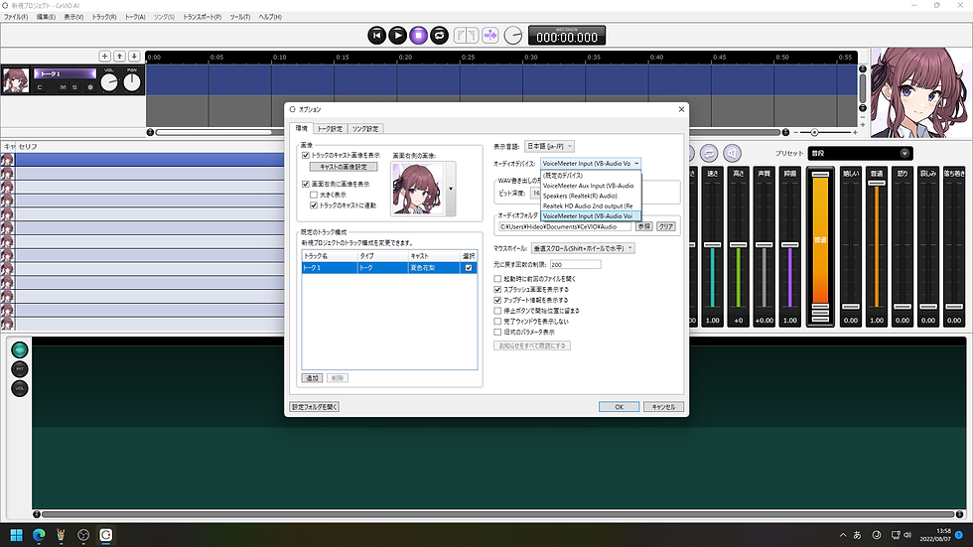Click the PAN knob of トーク1 track
Screen dimensions: 973x547
pos(132,81)
